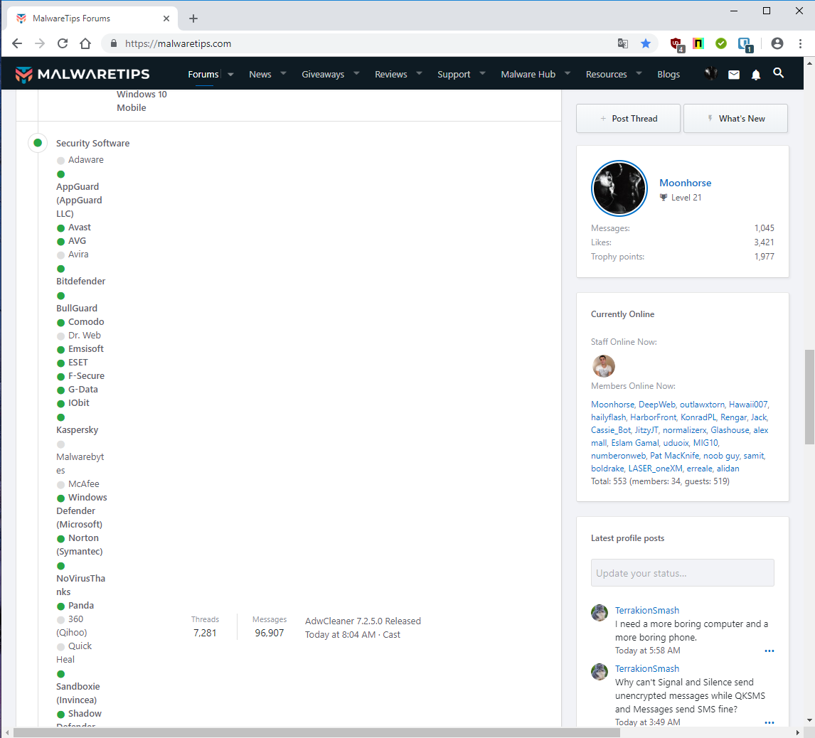The height and width of the screenshot is (738, 815).
Task: Open the Resources nav item
Action: click(x=606, y=75)
